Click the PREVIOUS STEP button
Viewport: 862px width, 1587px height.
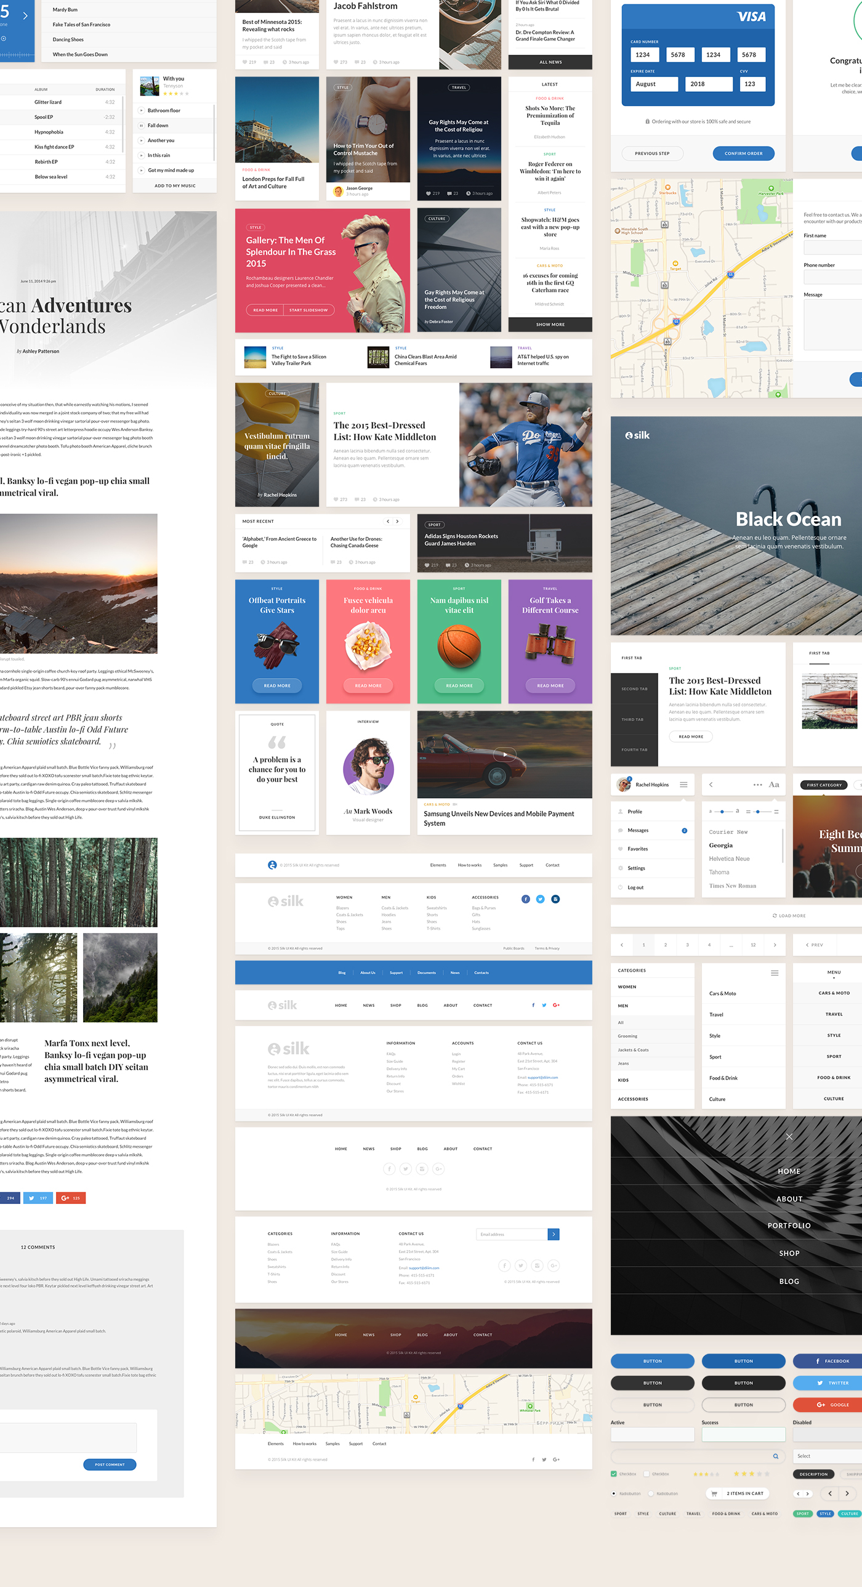pos(652,153)
